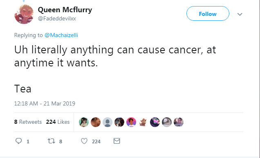Open the brown round liker avatar
Image resolution: width=260 pixels, height=158 pixels.
[x=96, y=122]
